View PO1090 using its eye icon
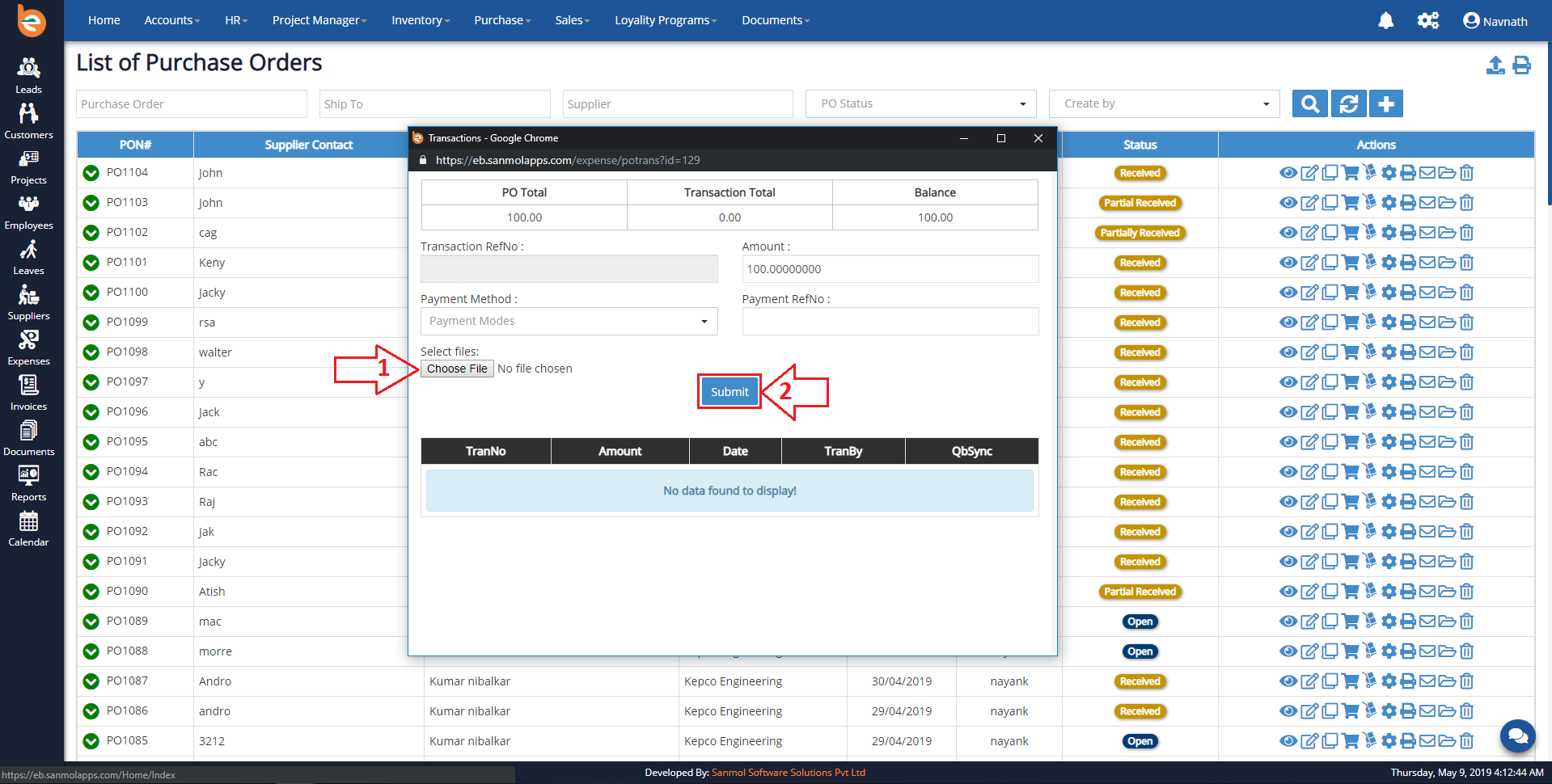This screenshot has height=784, width=1552. coord(1288,592)
